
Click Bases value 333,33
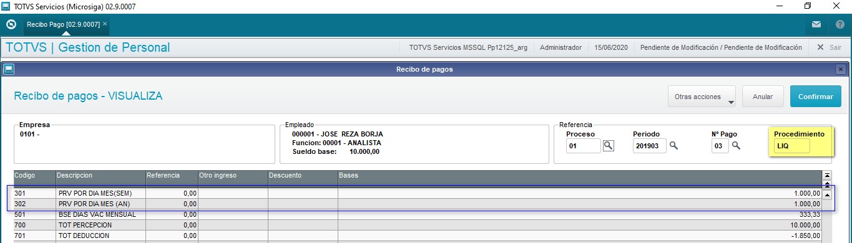(x=810, y=214)
